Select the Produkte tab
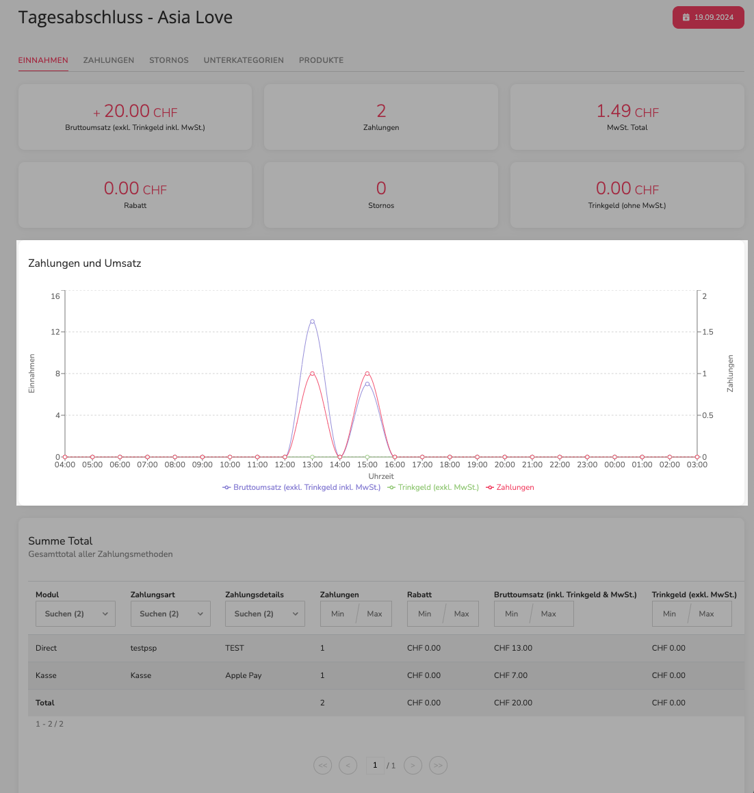 pyautogui.click(x=321, y=60)
